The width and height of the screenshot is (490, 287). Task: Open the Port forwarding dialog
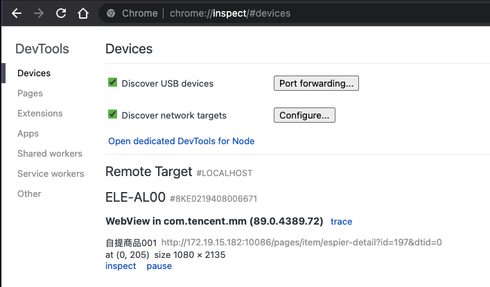316,83
